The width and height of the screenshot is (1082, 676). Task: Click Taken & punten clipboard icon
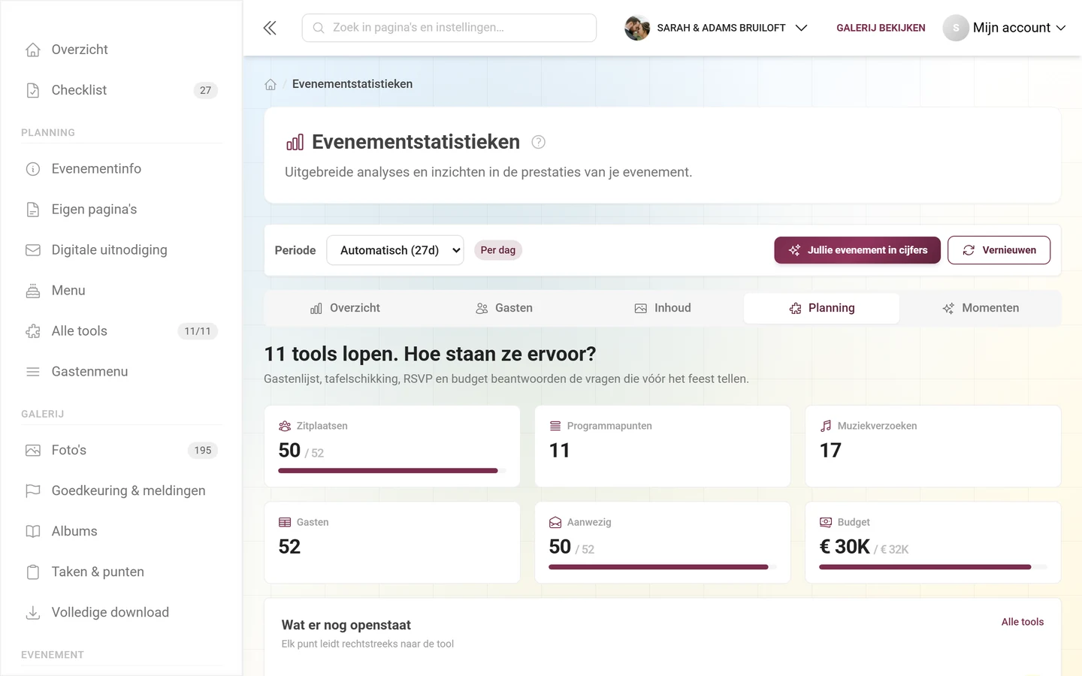click(33, 572)
